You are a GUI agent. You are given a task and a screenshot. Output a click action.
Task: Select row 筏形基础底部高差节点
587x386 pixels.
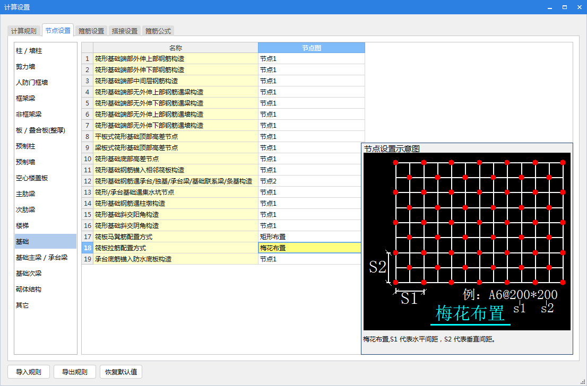click(176, 159)
